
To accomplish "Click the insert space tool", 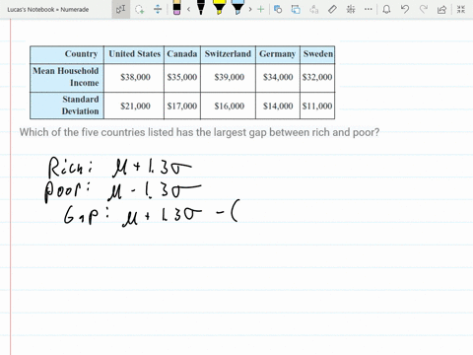I will (158, 9).
